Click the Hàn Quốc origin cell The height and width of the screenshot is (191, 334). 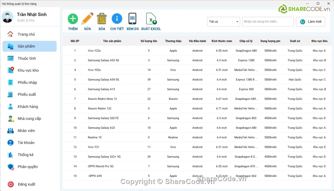[x=295, y=79]
